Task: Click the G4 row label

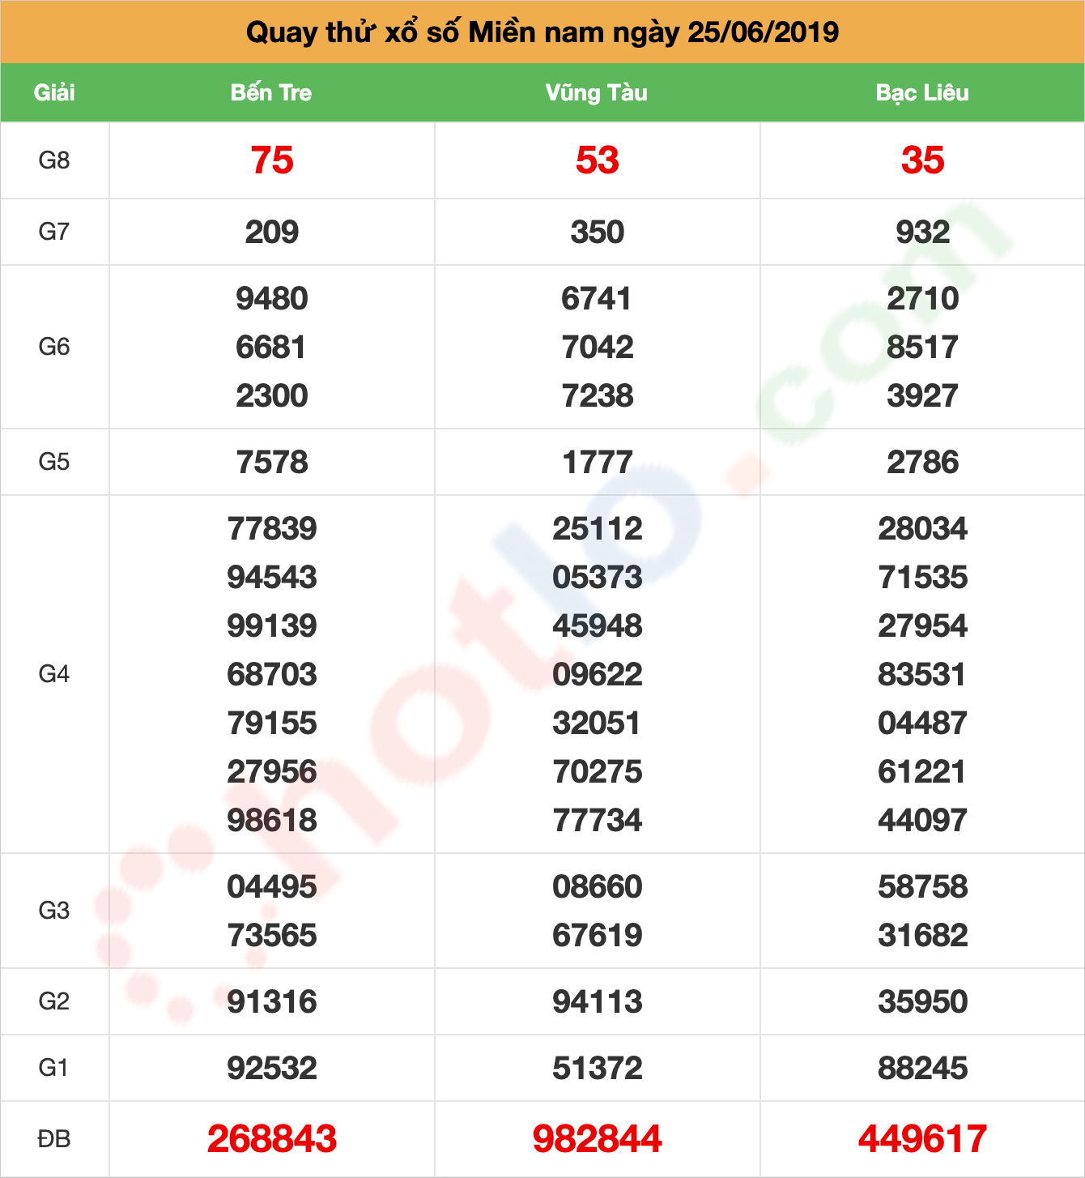Action: coord(54,674)
